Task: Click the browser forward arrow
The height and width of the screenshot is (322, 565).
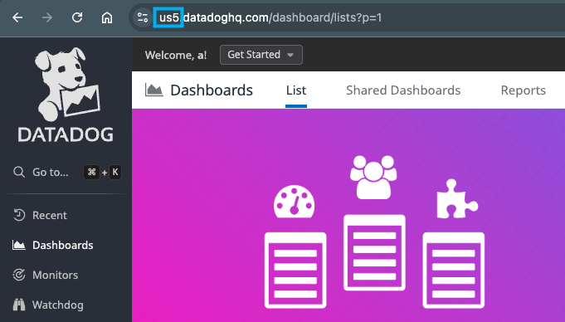Action: (x=47, y=17)
